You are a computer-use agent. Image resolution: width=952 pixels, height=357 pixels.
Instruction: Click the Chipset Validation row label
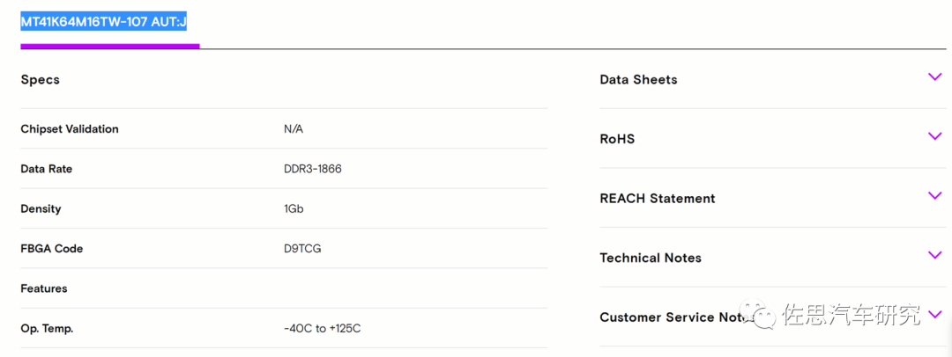tap(70, 129)
